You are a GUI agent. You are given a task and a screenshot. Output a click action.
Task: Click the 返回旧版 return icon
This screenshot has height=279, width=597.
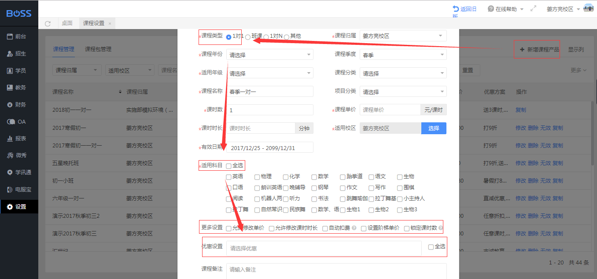456,9
